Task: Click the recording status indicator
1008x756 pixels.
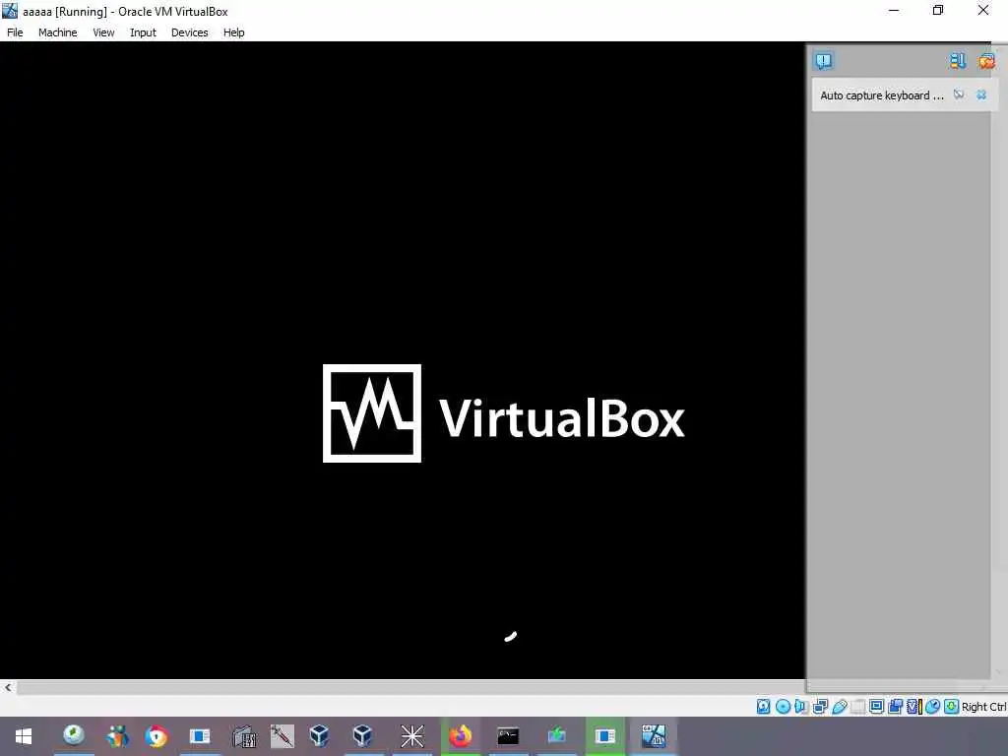Action: click(x=895, y=707)
